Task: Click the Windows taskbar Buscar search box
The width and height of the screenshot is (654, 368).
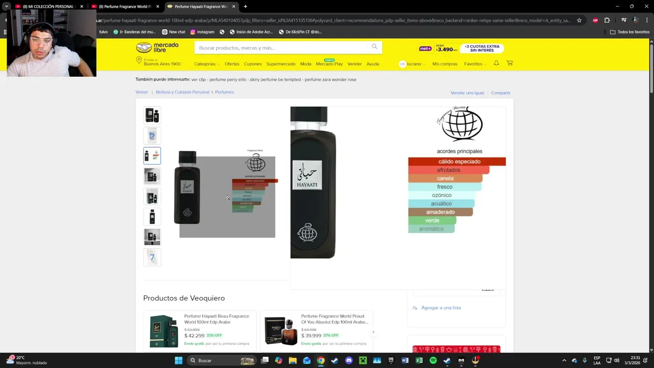Action: [222, 360]
